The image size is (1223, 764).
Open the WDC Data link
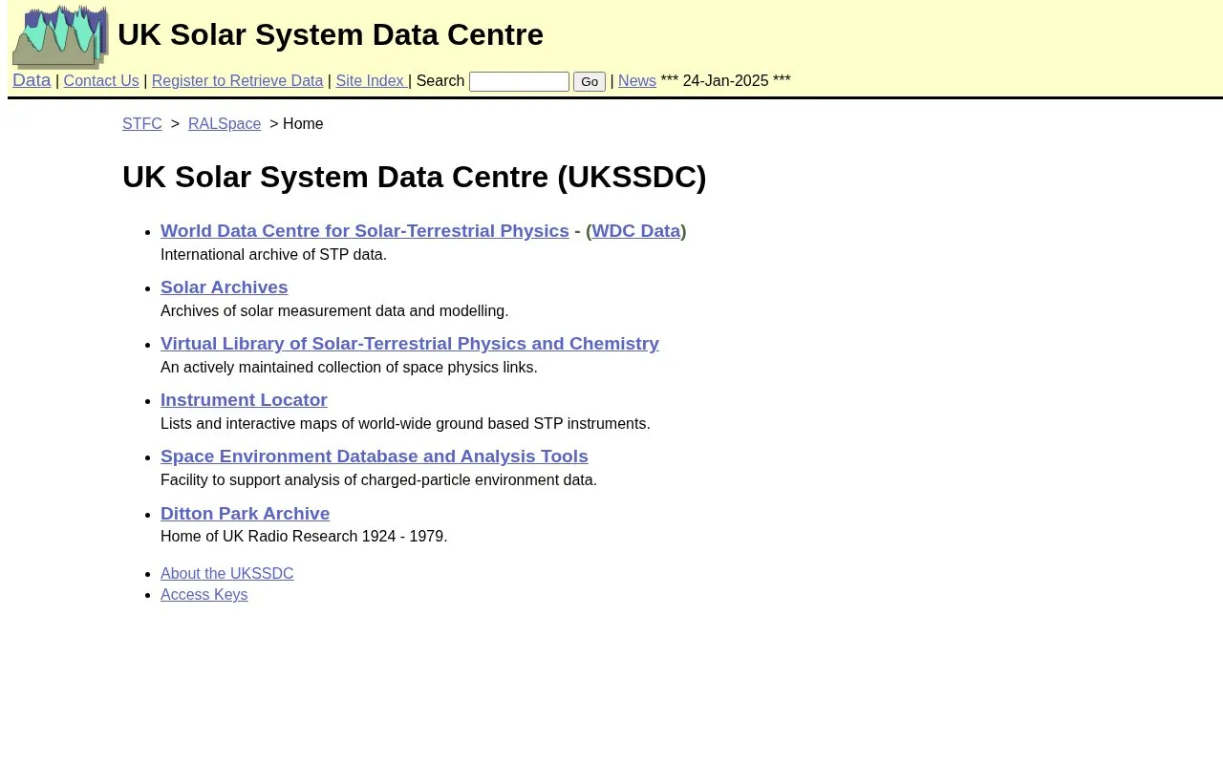pyautogui.click(x=636, y=231)
